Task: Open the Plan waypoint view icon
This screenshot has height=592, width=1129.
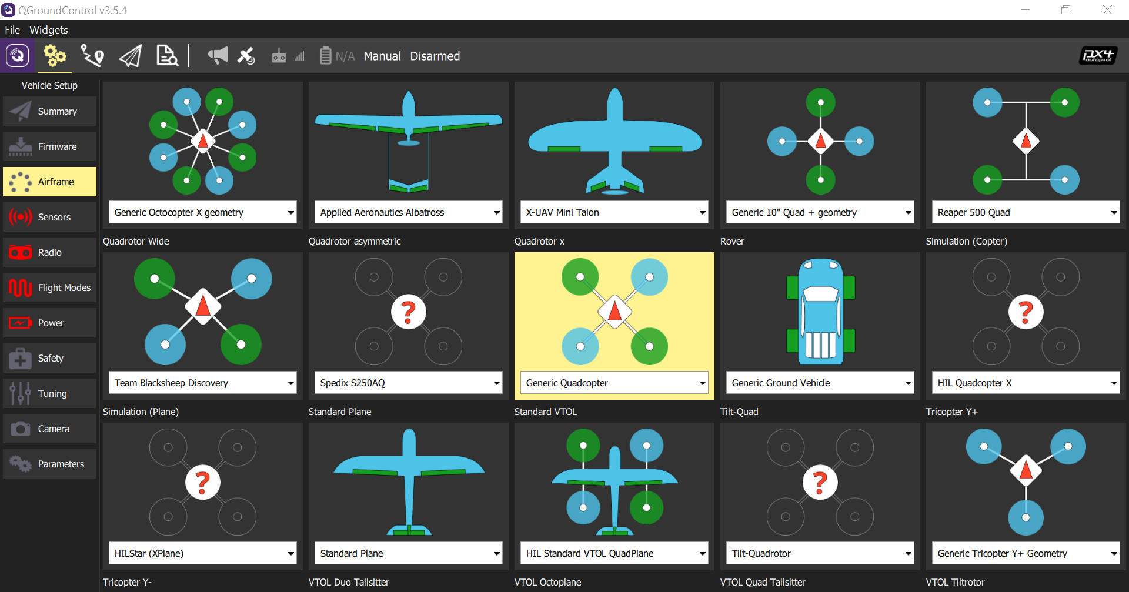Action: point(92,56)
